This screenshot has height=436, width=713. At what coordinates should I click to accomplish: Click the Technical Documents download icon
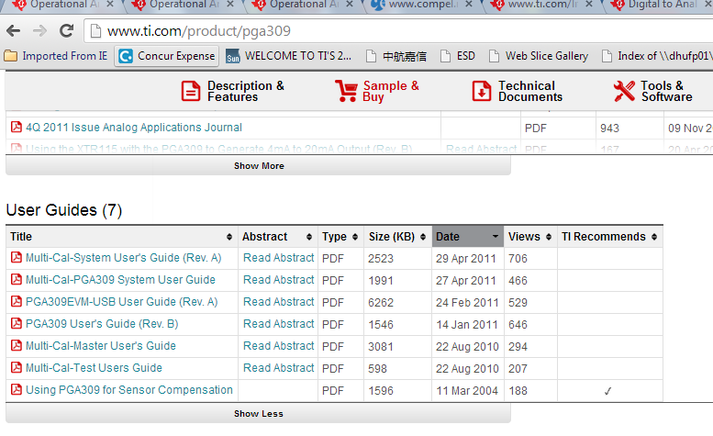pyautogui.click(x=482, y=91)
